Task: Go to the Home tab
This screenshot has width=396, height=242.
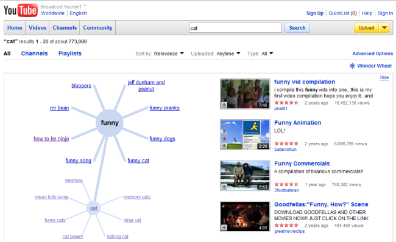Action: point(15,28)
